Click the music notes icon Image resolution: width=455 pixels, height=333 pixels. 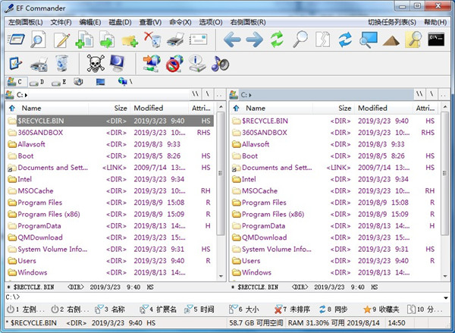(220, 64)
